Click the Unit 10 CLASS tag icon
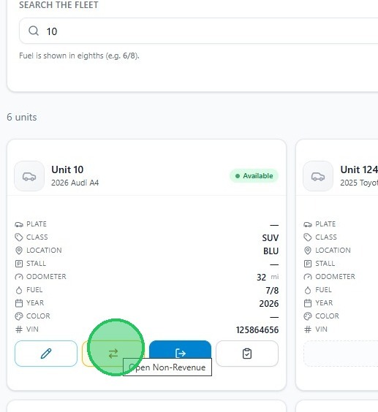Screen dimensions: 378x412 pos(19,237)
